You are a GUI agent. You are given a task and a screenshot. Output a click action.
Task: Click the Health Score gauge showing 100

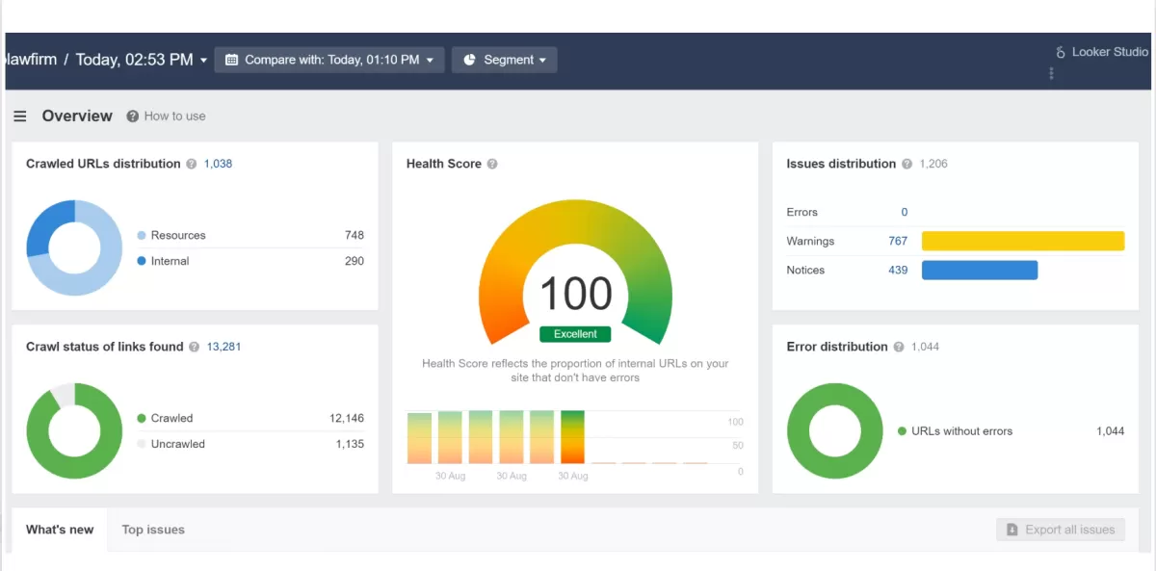pos(575,273)
